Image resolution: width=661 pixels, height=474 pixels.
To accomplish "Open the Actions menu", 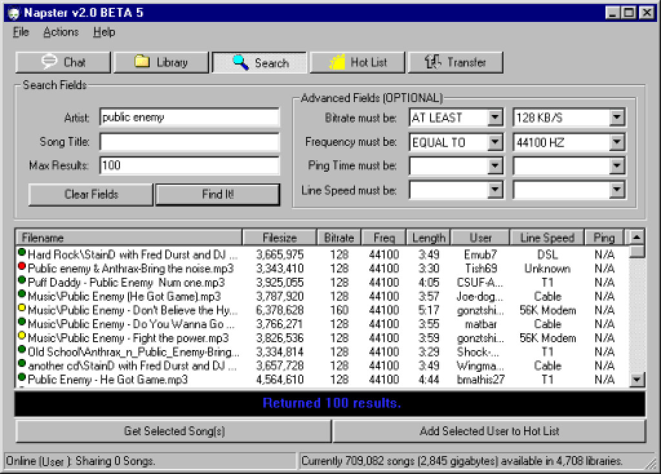I will pyautogui.click(x=61, y=32).
